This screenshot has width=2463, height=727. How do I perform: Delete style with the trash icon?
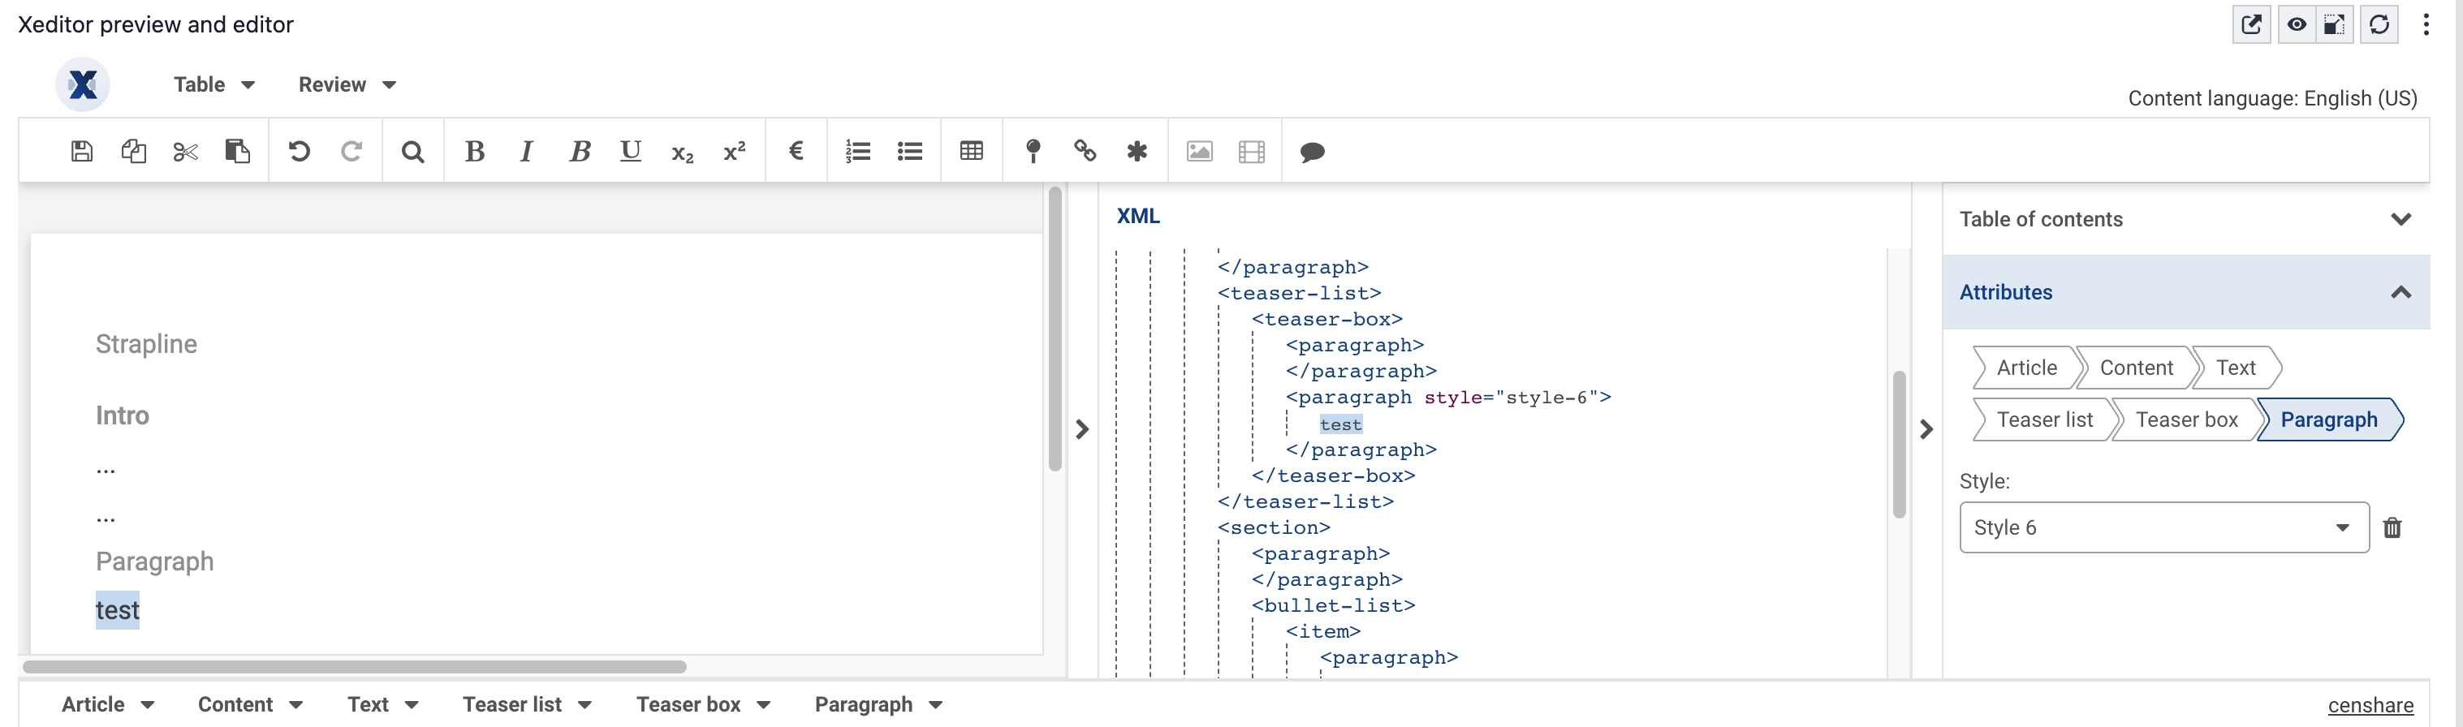[x=2392, y=527]
